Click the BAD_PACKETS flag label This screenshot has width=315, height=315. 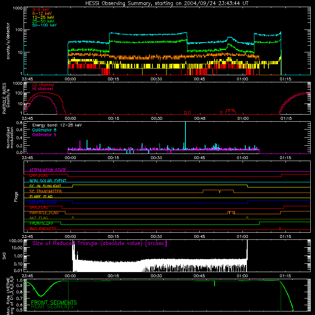tap(43, 229)
